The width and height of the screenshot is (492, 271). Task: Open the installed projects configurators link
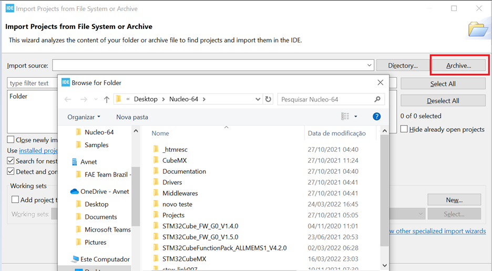tap(38, 151)
